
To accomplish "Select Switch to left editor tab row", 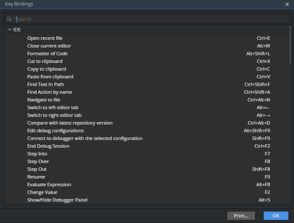I will click(147, 107).
